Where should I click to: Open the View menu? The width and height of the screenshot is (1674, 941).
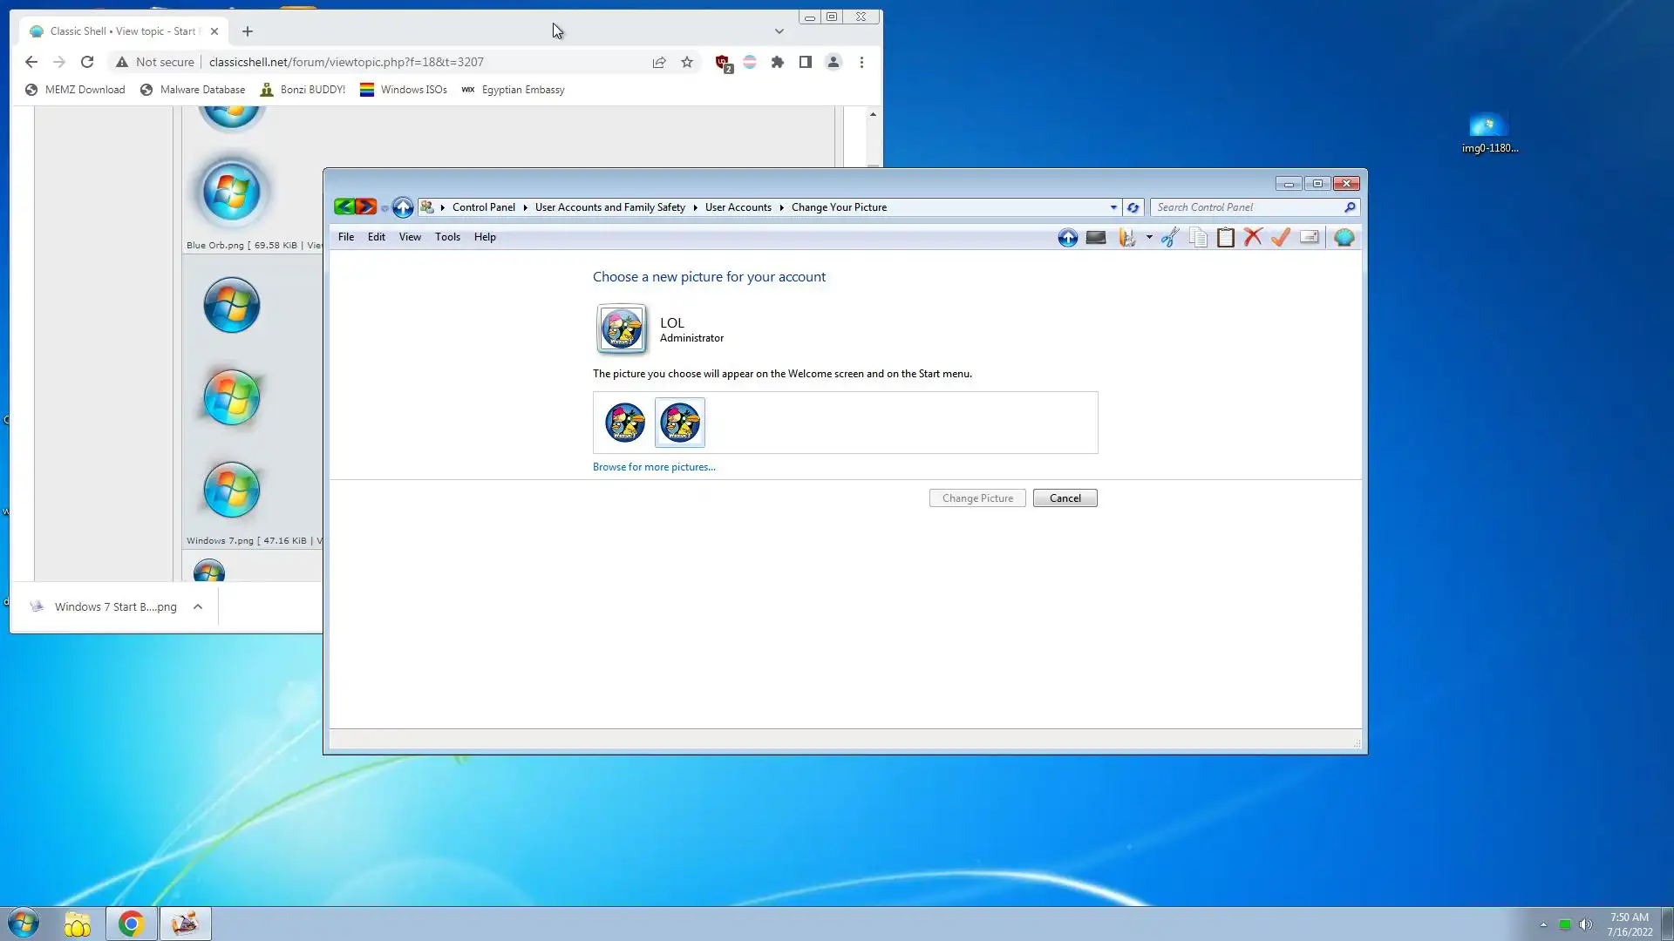click(410, 237)
